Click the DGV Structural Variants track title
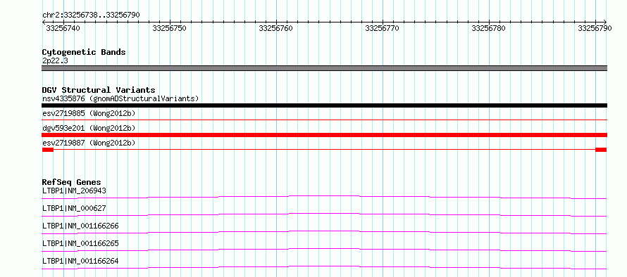The image size is (627, 277). (x=99, y=90)
